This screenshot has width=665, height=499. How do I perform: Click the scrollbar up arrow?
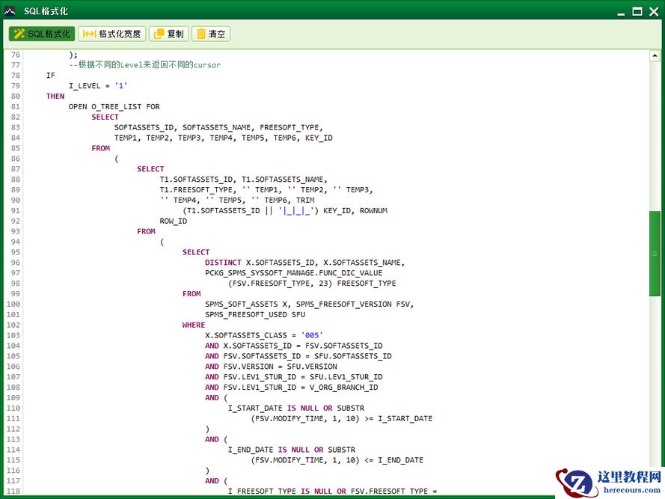pyautogui.click(x=655, y=55)
